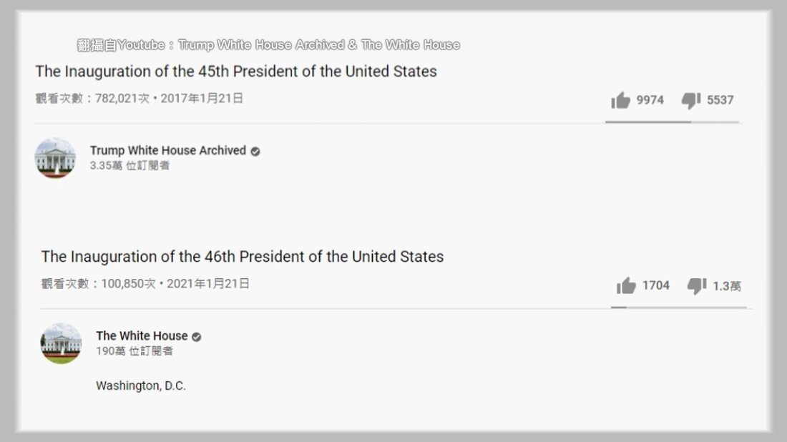Click the 1.3萬 dislike count

[727, 287]
